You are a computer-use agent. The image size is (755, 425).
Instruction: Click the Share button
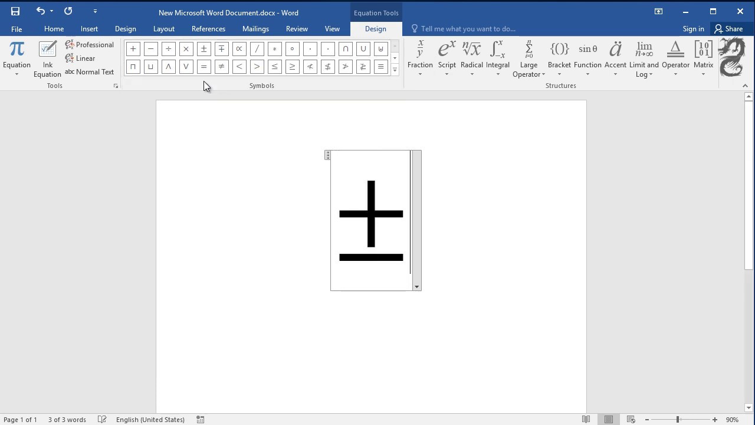(728, 29)
